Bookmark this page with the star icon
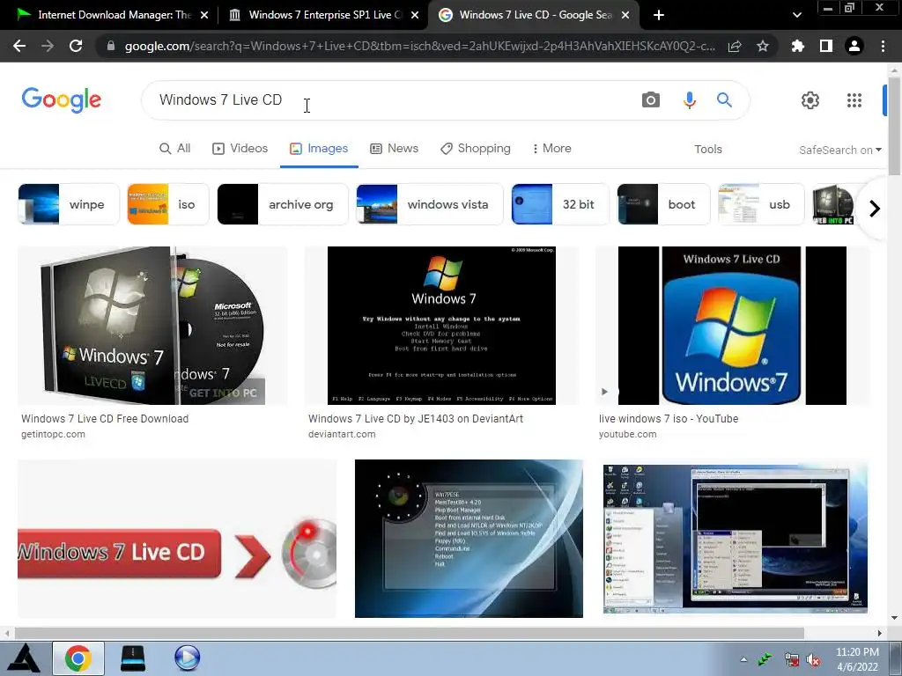Image resolution: width=902 pixels, height=676 pixels. (x=763, y=46)
